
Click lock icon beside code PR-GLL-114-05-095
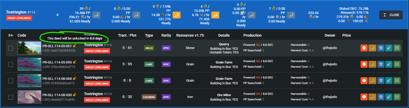74,62
